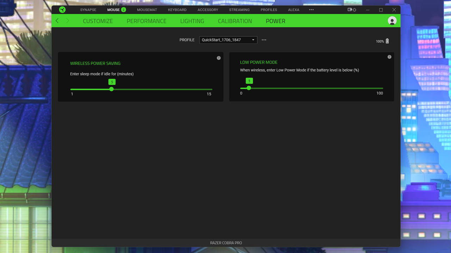
Task: Open the Mousemat tab
Action: tap(147, 10)
